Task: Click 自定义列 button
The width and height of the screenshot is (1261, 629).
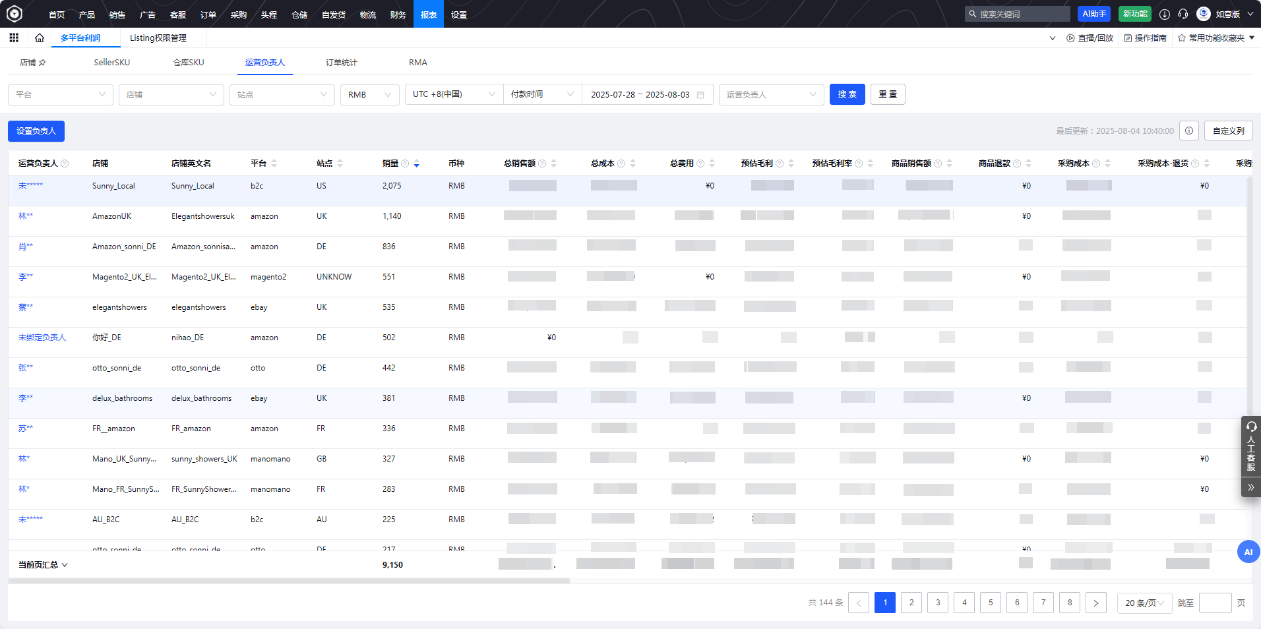Action: (1229, 131)
